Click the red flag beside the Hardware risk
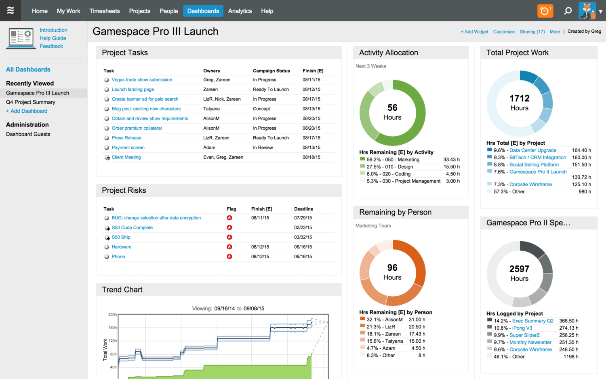Screen dimensions: 606x379 coord(229,247)
